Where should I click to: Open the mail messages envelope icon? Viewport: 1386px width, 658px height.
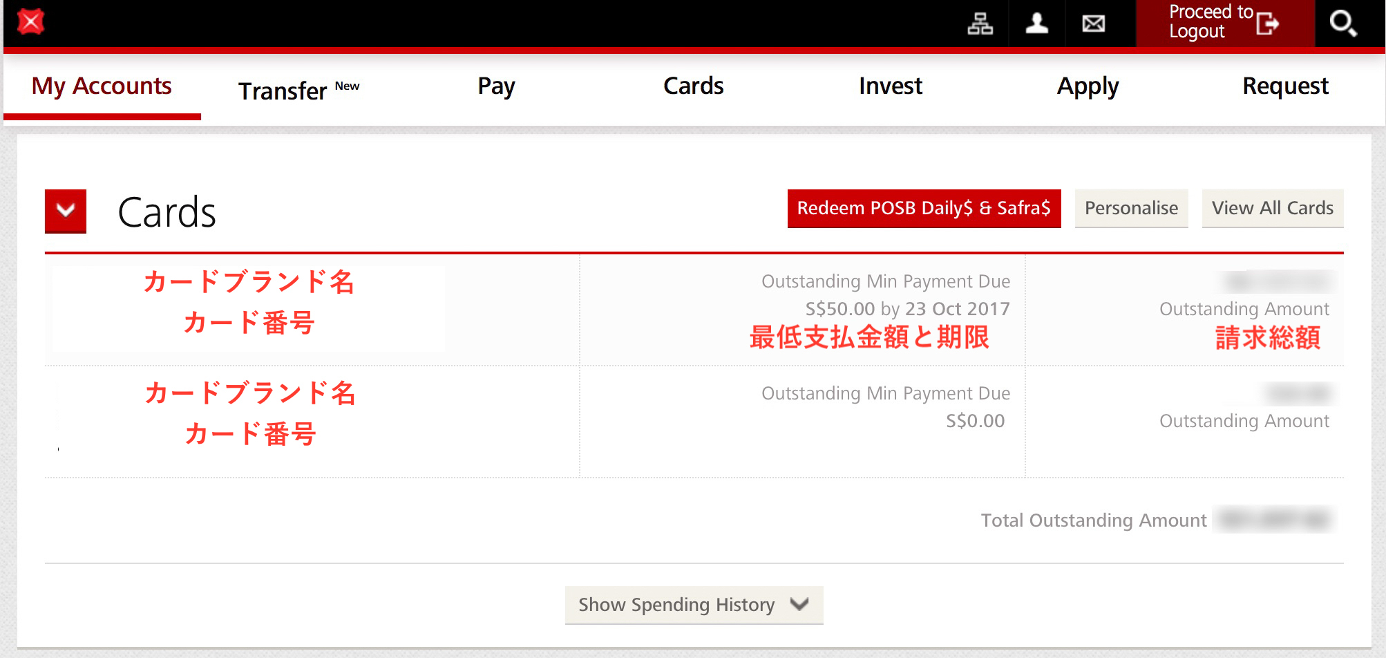tap(1094, 23)
